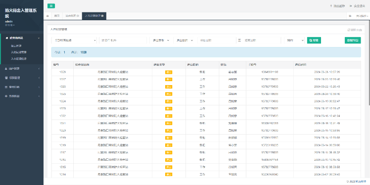Open 入山记录统计 in the sidebar submenu
Screen dimensions: 370x185
19,58
